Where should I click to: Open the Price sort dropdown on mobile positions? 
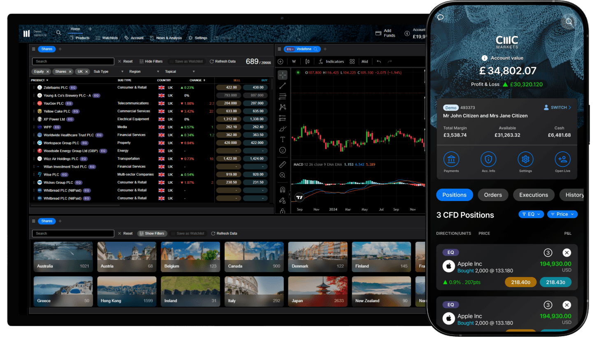coord(562,214)
